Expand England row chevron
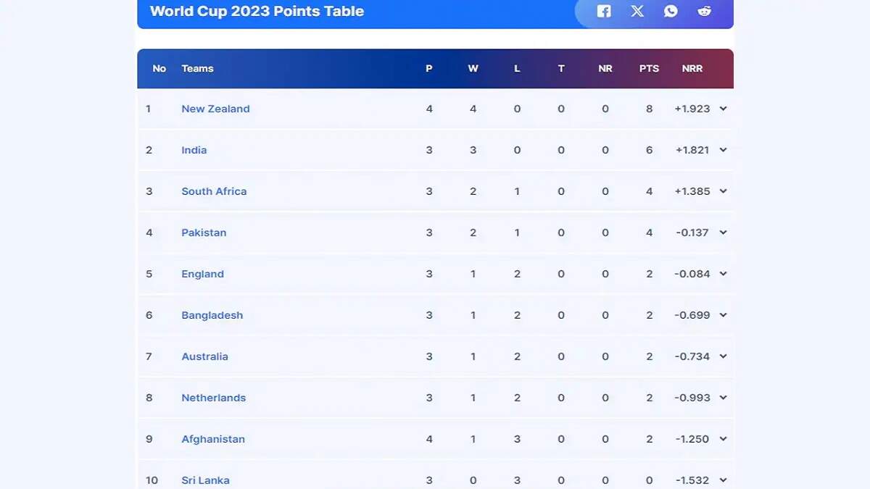The width and height of the screenshot is (870, 489). [x=723, y=274]
